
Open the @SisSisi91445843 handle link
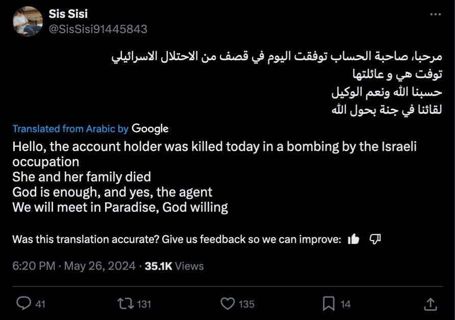(98, 30)
